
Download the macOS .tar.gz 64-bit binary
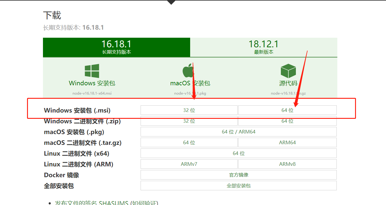click(x=189, y=142)
